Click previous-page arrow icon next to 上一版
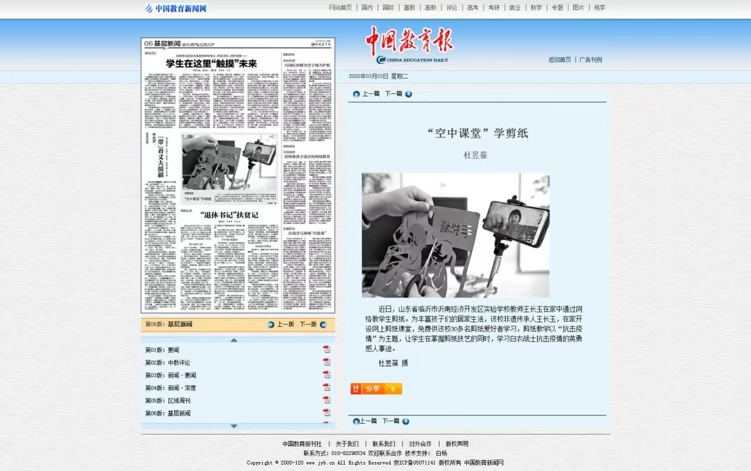Viewport: 751px width, 471px height. (271, 324)
